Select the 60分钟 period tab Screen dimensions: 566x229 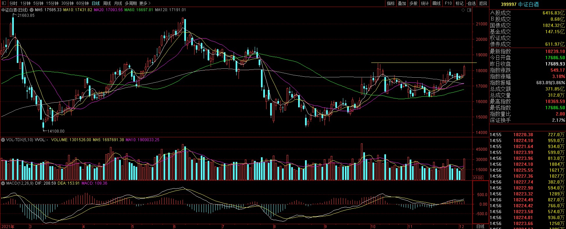click(83, 3)
